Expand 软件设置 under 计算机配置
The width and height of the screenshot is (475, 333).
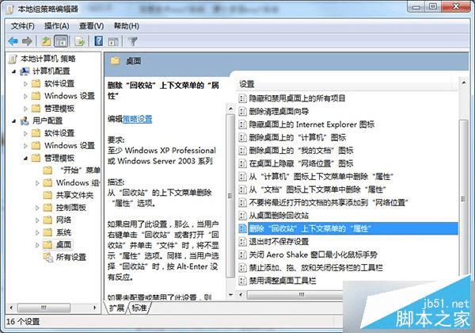(25, 84)
